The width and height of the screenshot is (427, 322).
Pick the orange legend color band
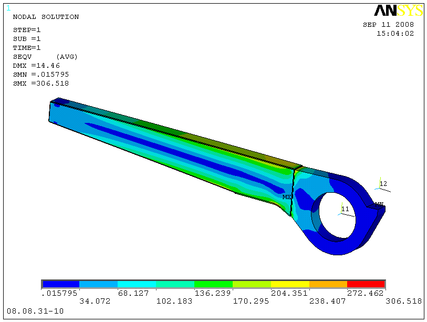328,284
